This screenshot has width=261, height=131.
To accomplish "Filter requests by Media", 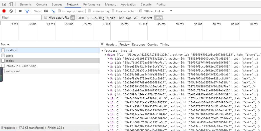I will [x=111, y=18].
